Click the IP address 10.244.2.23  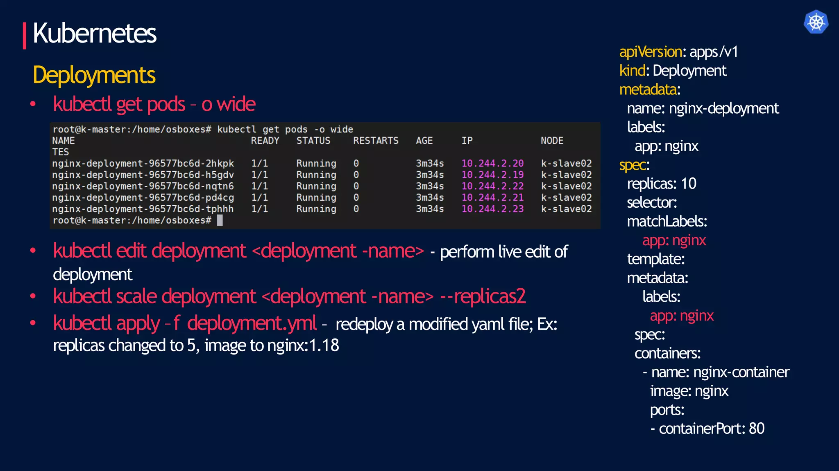492,209
